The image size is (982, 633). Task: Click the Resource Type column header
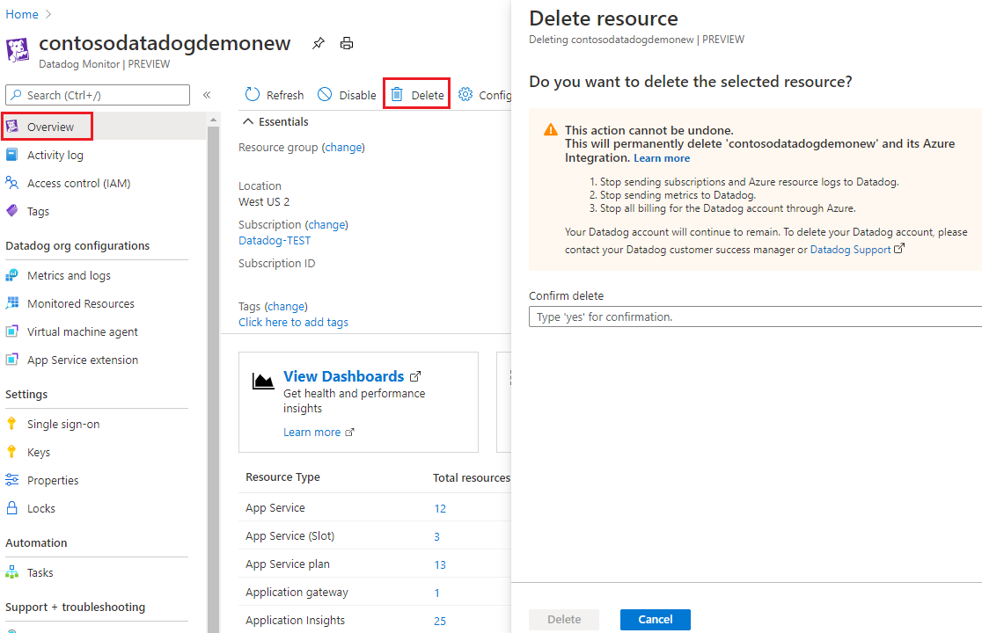(282, 477)
